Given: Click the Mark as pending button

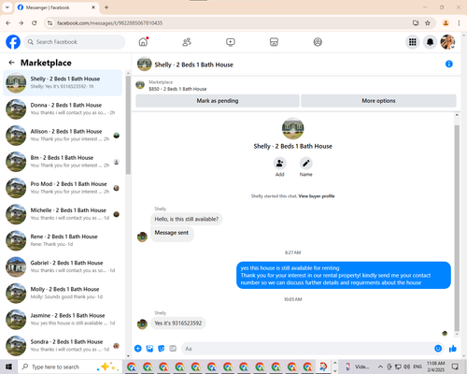Looking at the screenshot, I should [218, 101].
